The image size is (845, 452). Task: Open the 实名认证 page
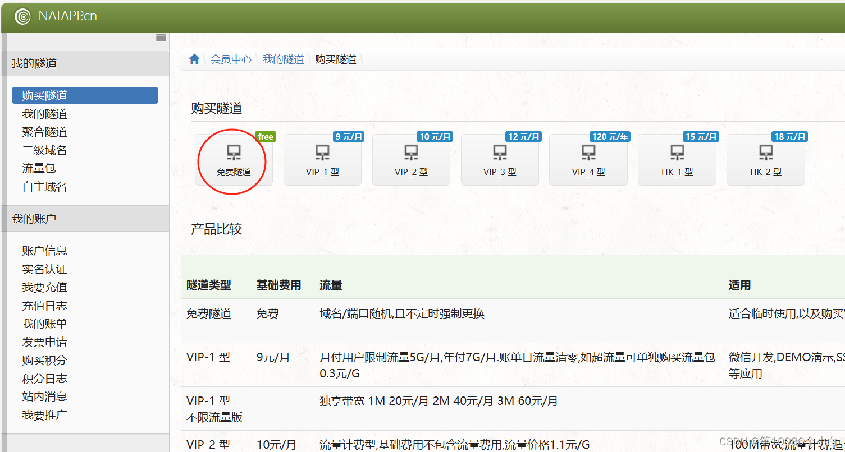point(44,269)
